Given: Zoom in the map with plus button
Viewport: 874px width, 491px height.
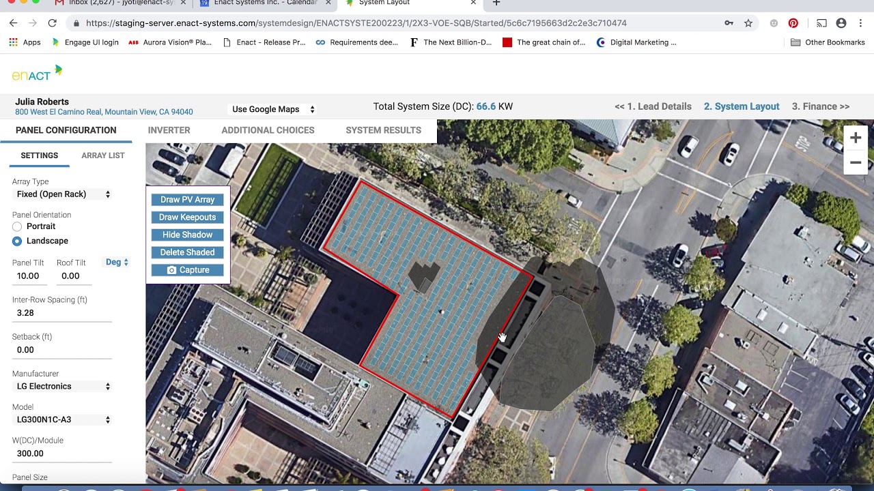Looking at the screenshot, I should click(856, 138).
